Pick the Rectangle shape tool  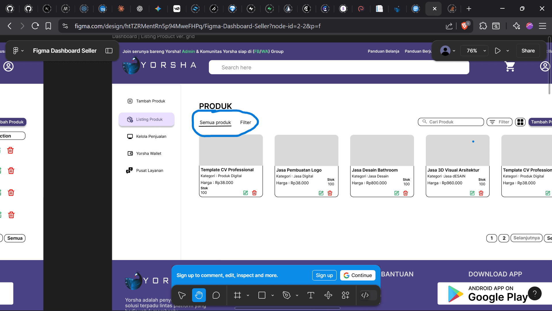tap(262, 295)
